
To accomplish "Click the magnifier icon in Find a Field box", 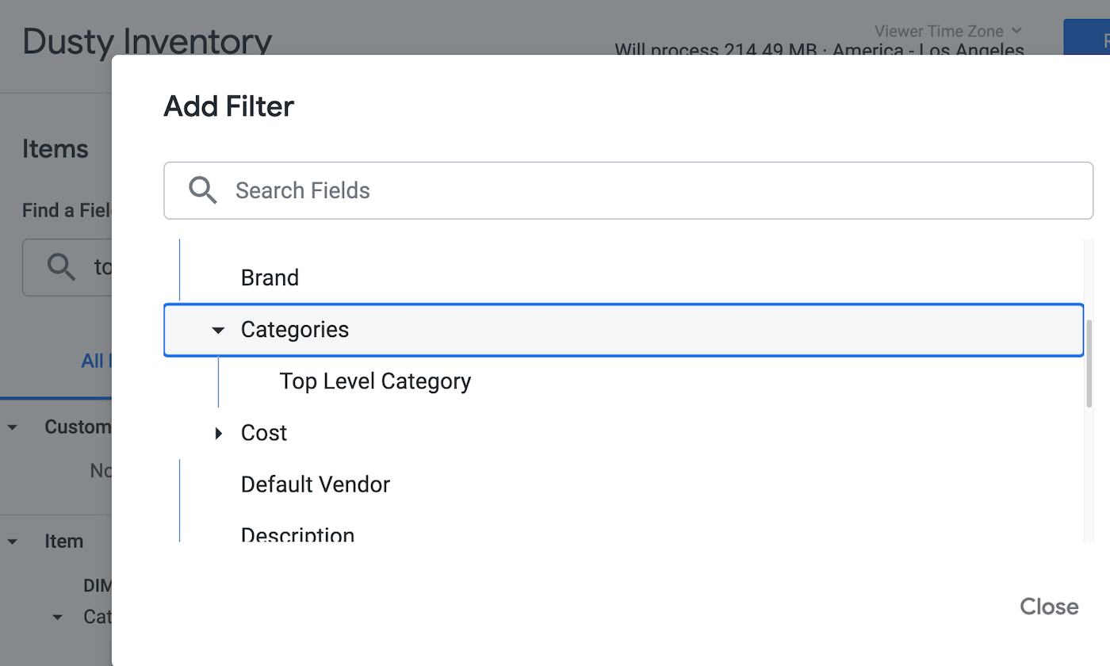I will pyautogui.click(x=61, y=267).
